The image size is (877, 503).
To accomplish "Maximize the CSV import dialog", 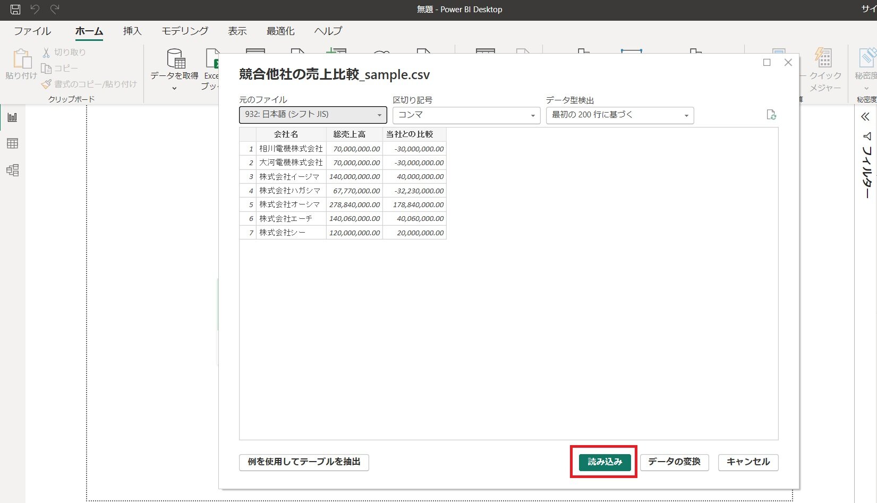I will click(767, 63).
